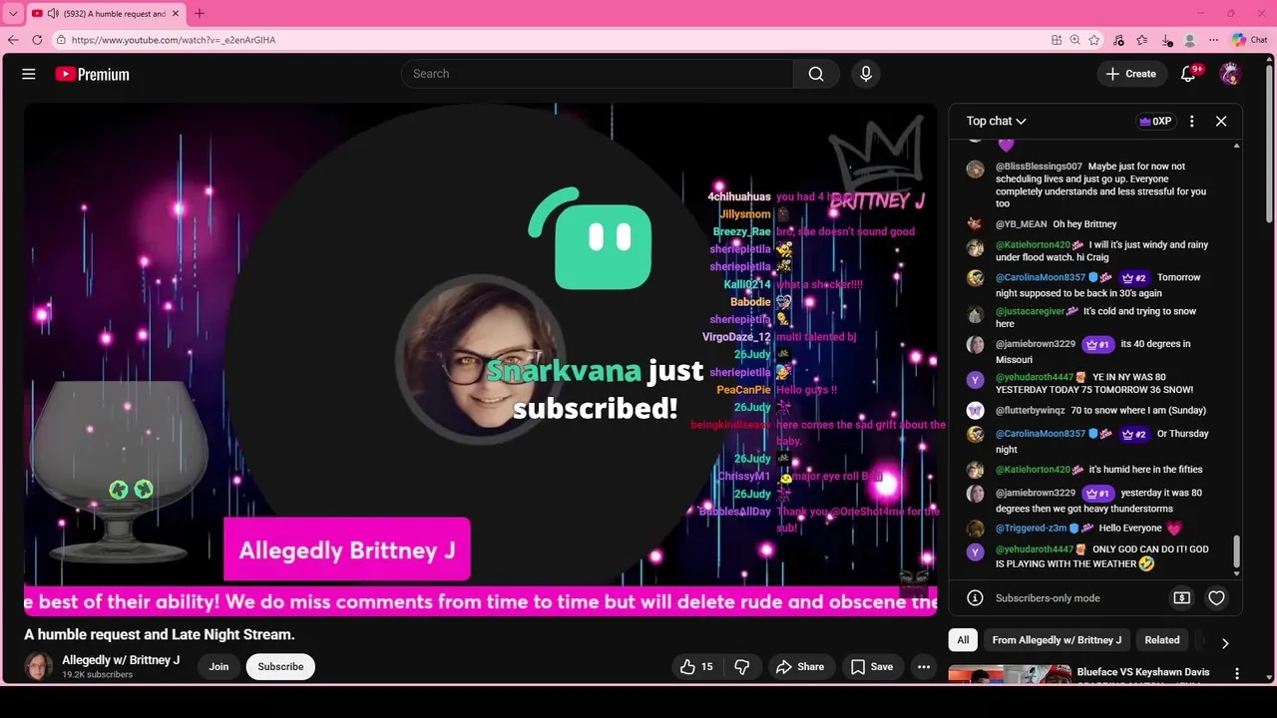The image size is (1277, 718).
Task: Click the 0XP crown badge
Action: 1155,121
